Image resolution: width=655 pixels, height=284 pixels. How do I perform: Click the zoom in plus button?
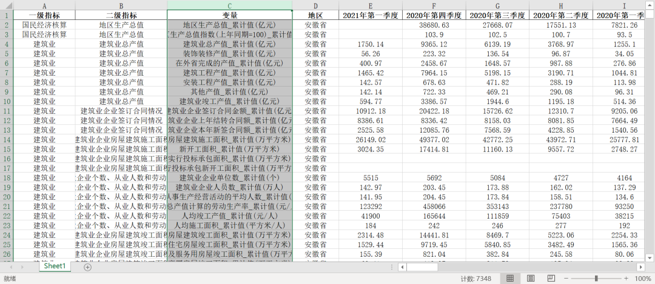626,278
